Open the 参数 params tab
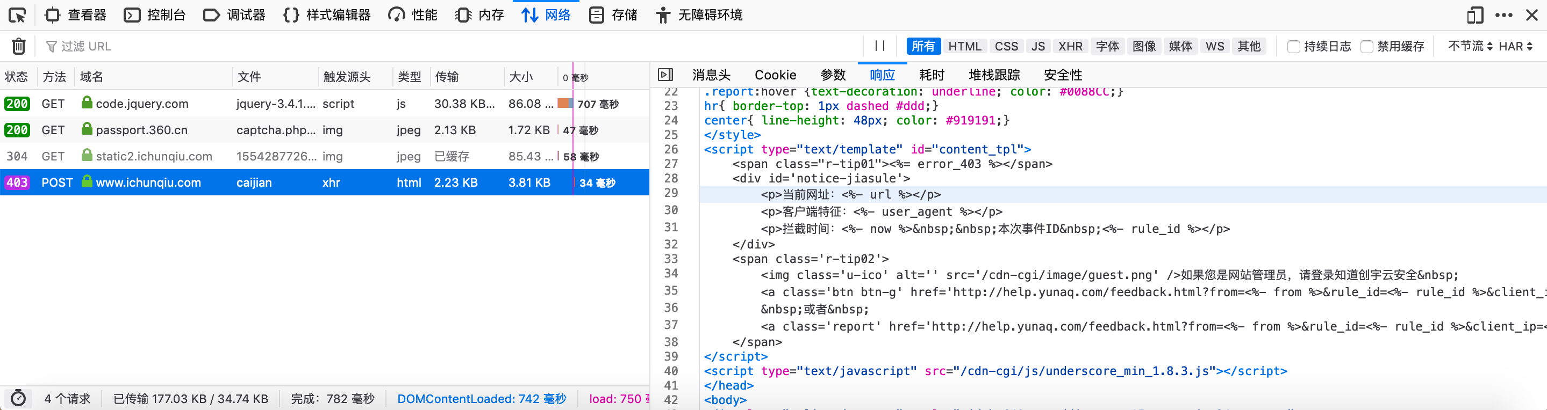Viewport: 1547px width, 410px height. (833, 75)
